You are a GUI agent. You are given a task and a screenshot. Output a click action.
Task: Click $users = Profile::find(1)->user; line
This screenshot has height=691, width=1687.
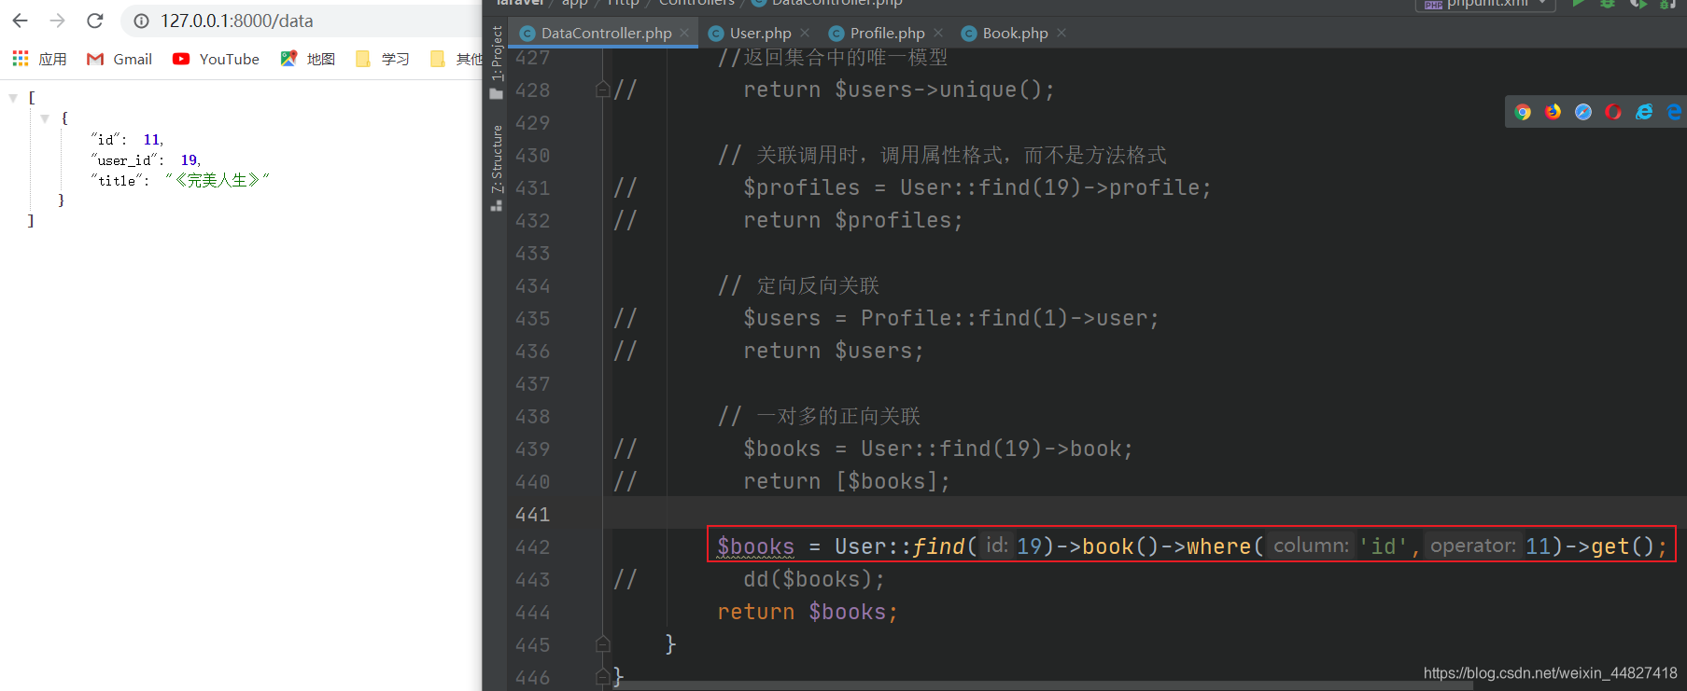[x=951, y=318]
